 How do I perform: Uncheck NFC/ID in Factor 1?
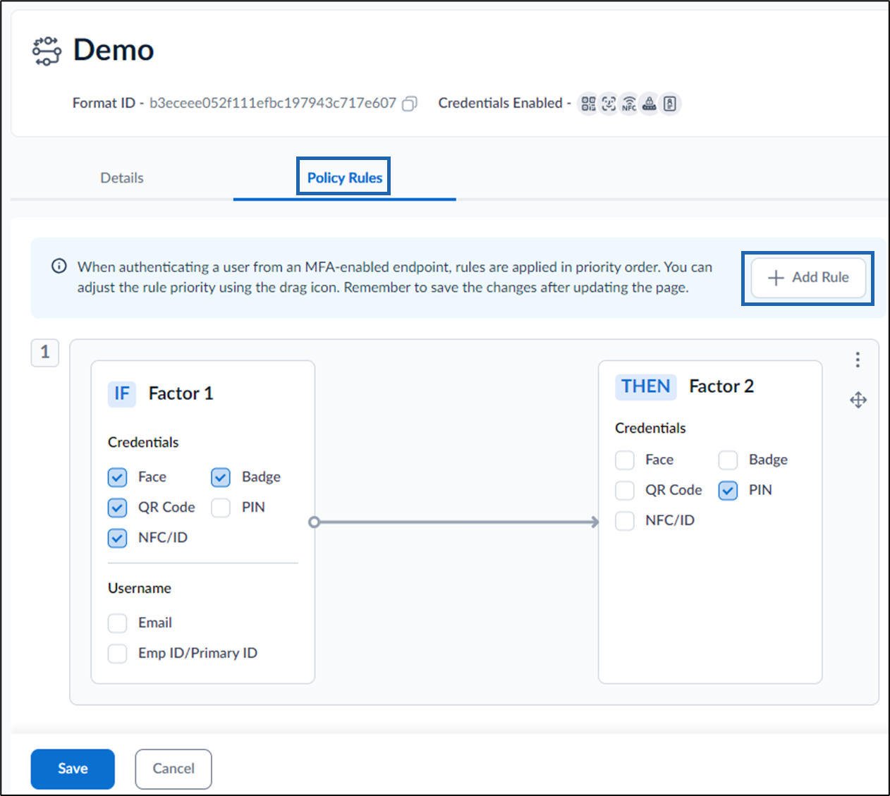(x=118, y=538)
